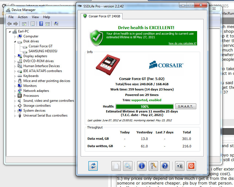Viewport: 234px width, 187px height.
Task: Select the Corsair Force GT 240GB tab
Action: (x=102, y=16)
